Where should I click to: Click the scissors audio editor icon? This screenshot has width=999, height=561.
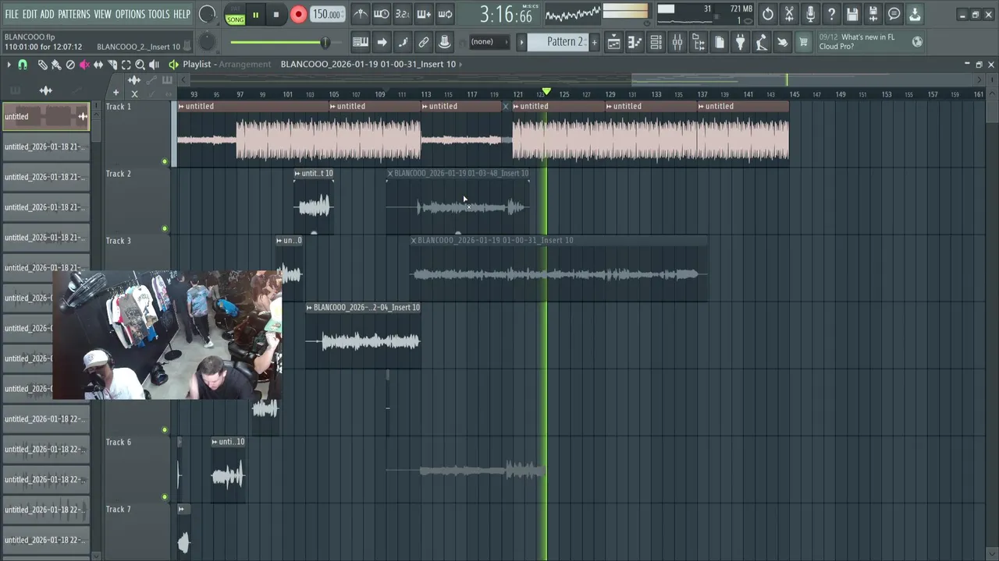click(789, 14)
